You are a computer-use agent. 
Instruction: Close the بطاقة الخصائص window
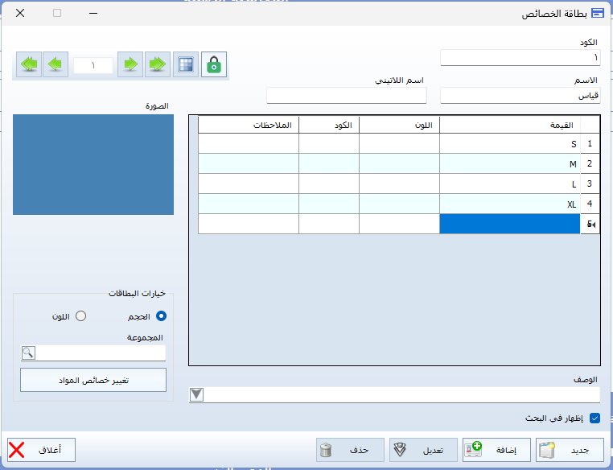[x=20, y=13]
